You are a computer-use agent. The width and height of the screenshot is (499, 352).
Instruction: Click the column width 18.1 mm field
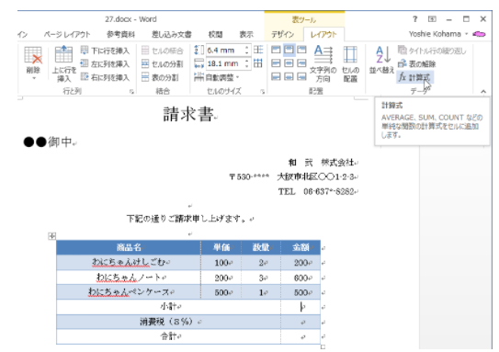225,63
